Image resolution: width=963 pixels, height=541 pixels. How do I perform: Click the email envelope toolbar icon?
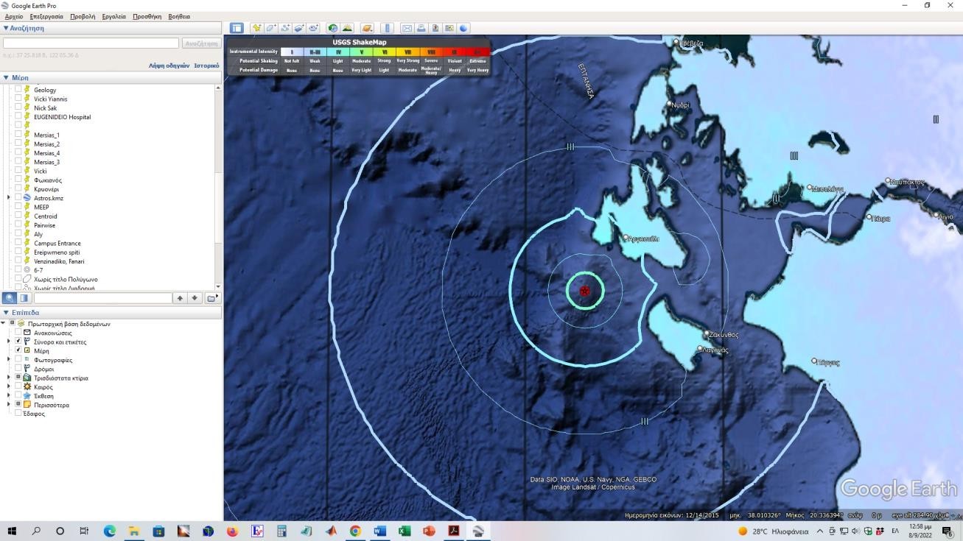[x=407, y=28]
